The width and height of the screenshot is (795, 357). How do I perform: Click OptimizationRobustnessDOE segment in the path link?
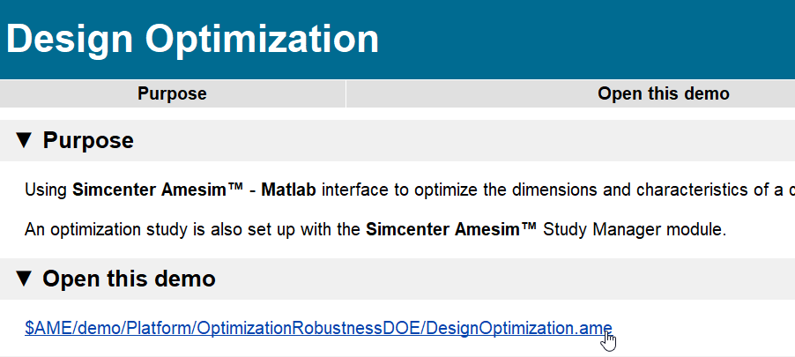tap(309, 328)
